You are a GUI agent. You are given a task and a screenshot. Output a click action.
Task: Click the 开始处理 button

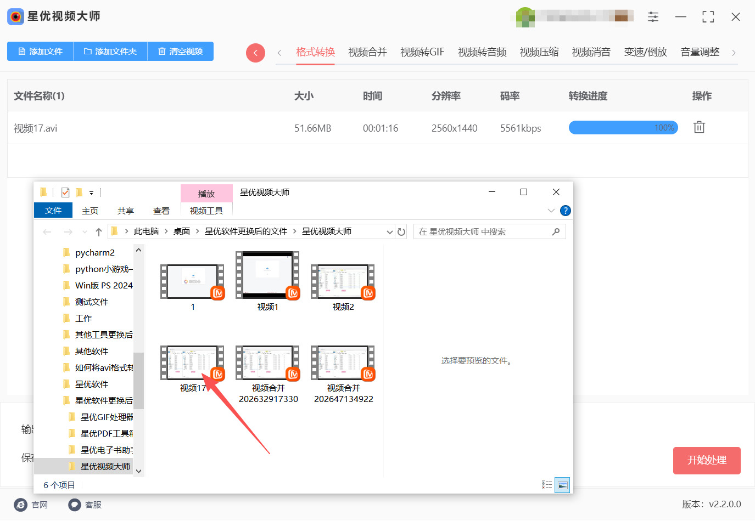pyautogui.click(x=706, y=460)
